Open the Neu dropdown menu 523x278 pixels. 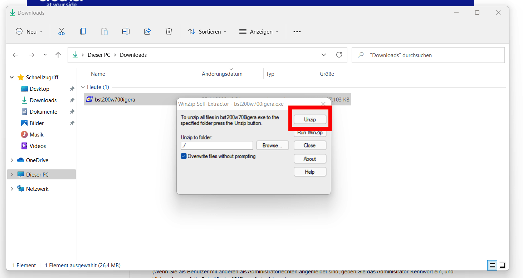(29, 31)
